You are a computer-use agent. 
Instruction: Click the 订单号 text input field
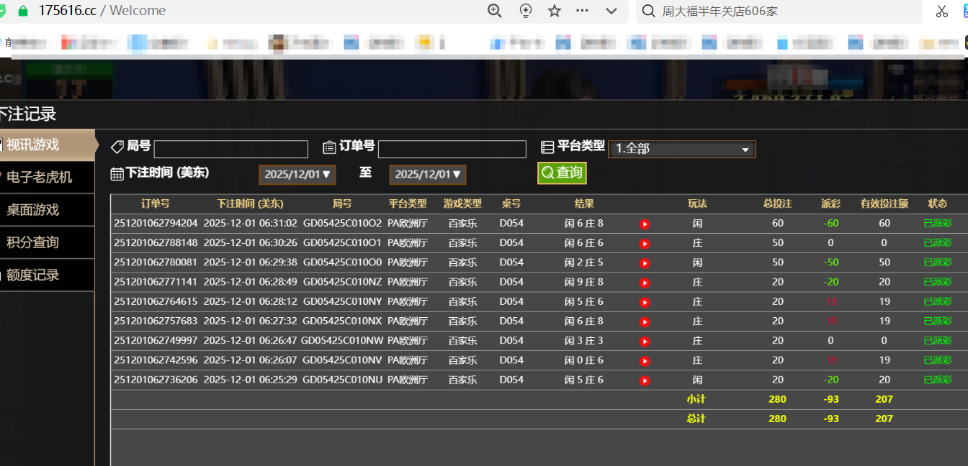click(452, 149)
